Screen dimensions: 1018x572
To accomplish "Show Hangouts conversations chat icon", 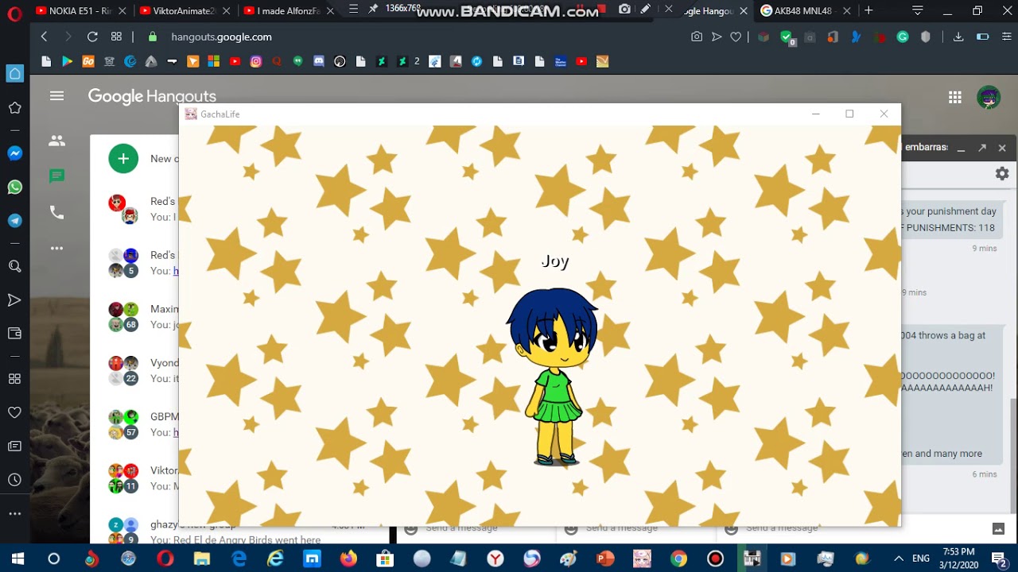I will (x=56, y=176).
